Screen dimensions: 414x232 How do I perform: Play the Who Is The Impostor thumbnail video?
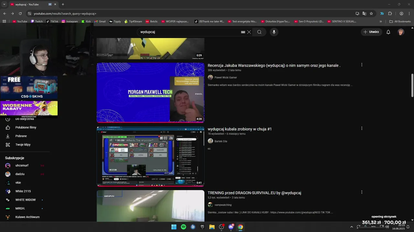(x=150, y=156)
